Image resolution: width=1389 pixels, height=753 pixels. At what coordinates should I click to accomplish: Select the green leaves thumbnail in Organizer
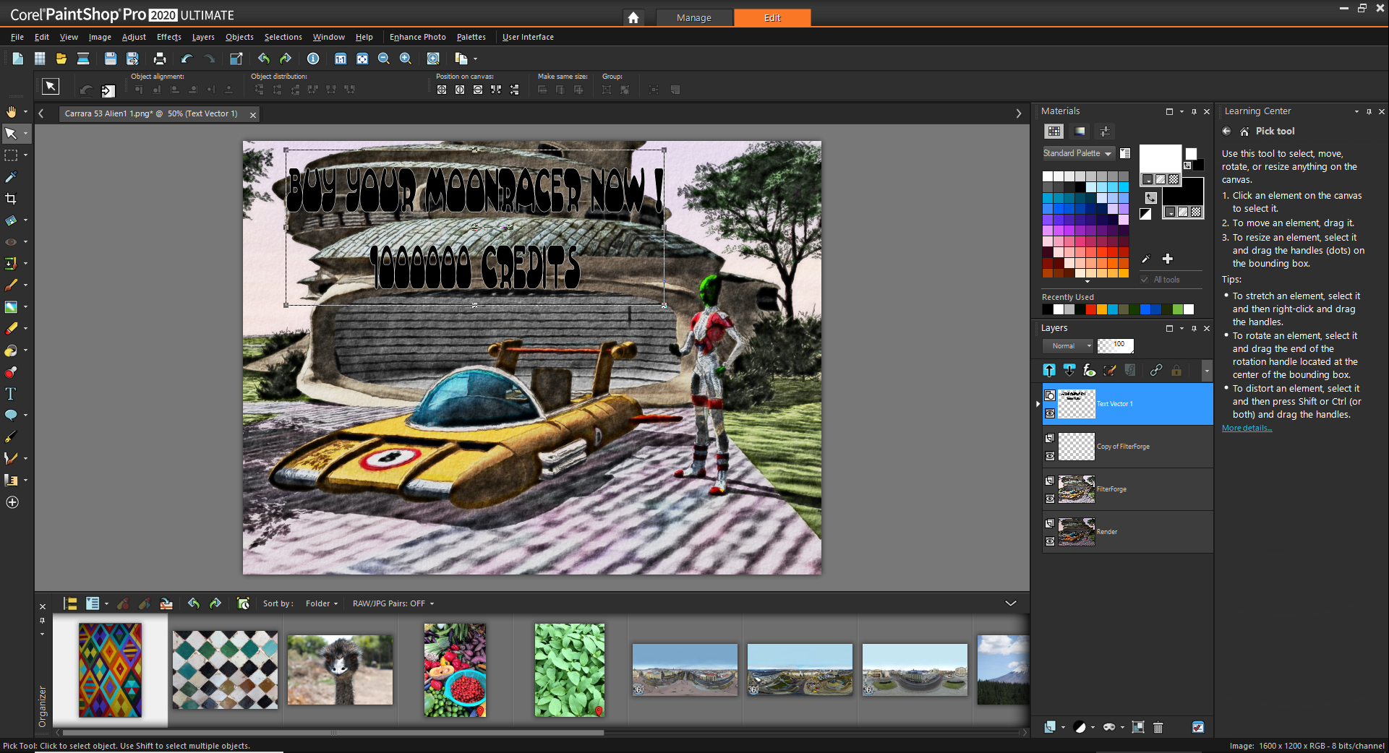(x=569, y=670)
